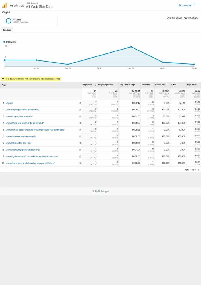Click the Avg. Time on Page header
Screen dimensions: 201x285
[x=127, y=85]
